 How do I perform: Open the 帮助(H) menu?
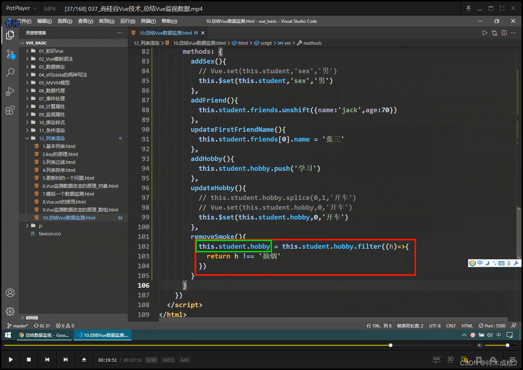[169, 21]
